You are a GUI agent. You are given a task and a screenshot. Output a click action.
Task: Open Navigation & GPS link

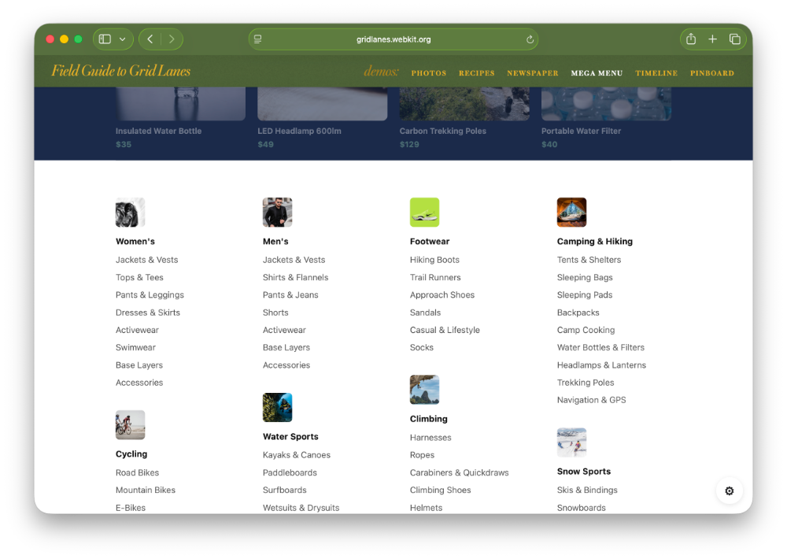(x=591, y=400)
